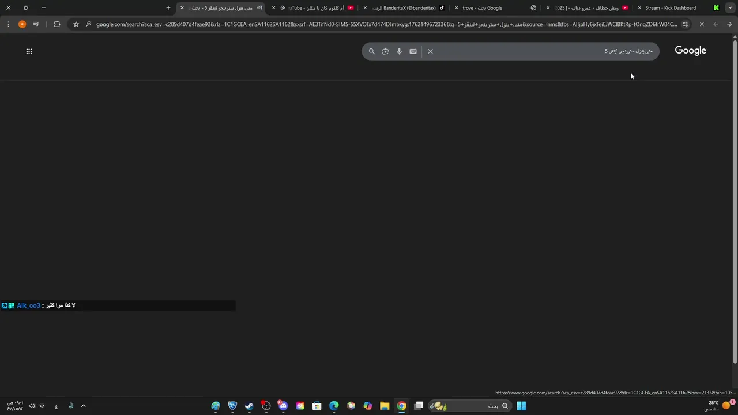Open Steam from the taskbar

pyautogui.click(x=249, y=406)
